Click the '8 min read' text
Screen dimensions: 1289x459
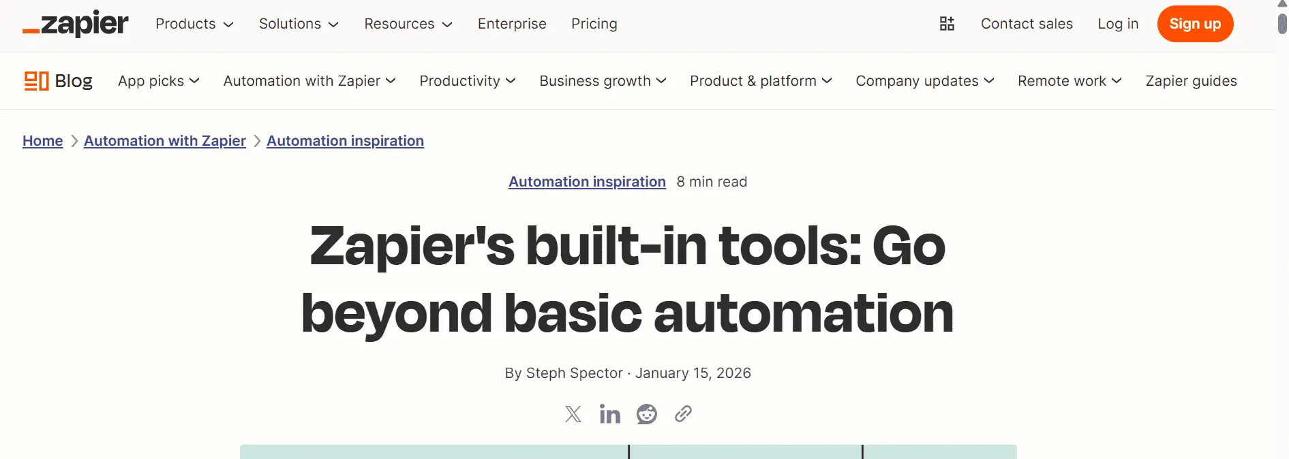coord(712,182)
